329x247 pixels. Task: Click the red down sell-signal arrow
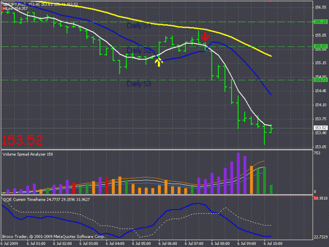pos(205,36)
